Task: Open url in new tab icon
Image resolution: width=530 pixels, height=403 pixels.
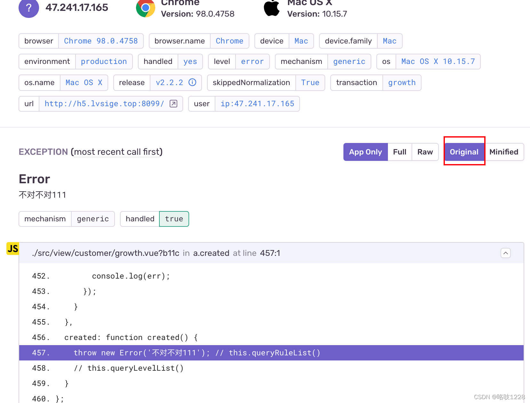Action: (173, 104)
